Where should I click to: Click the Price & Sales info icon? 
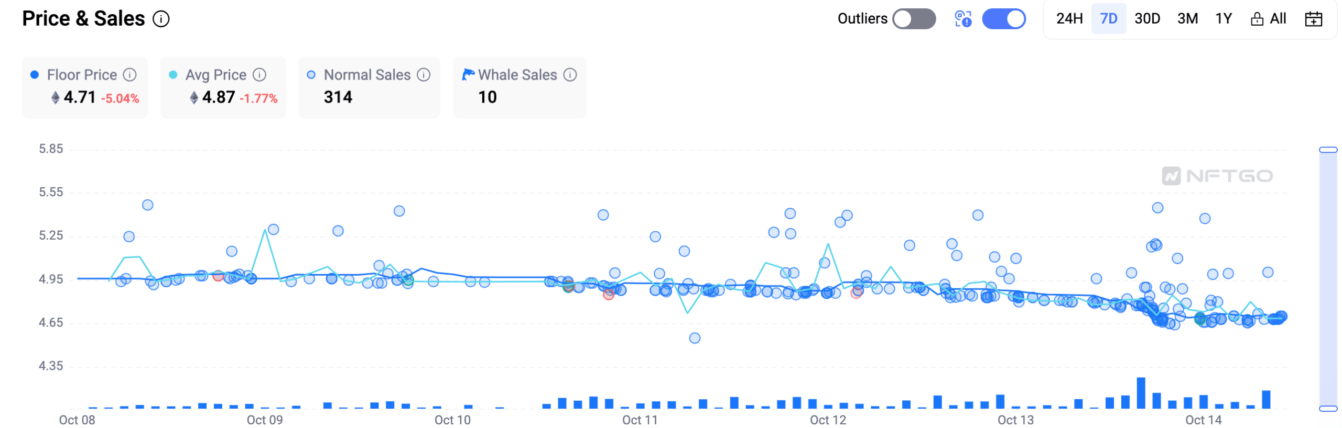coord(161,19)
